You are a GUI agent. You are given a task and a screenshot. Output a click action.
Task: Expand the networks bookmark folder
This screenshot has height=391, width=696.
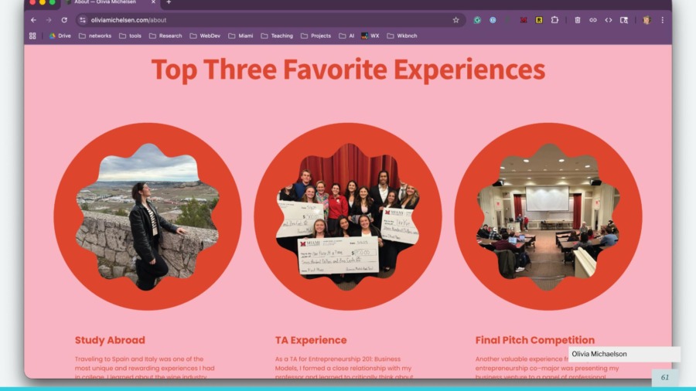[95, 36]
